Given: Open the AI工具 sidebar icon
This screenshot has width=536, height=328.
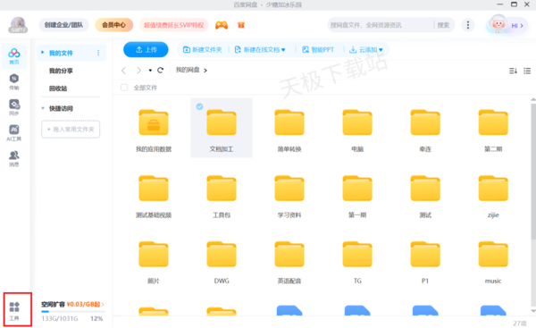Looking at the screenshot, I should (x=14, y=133).
